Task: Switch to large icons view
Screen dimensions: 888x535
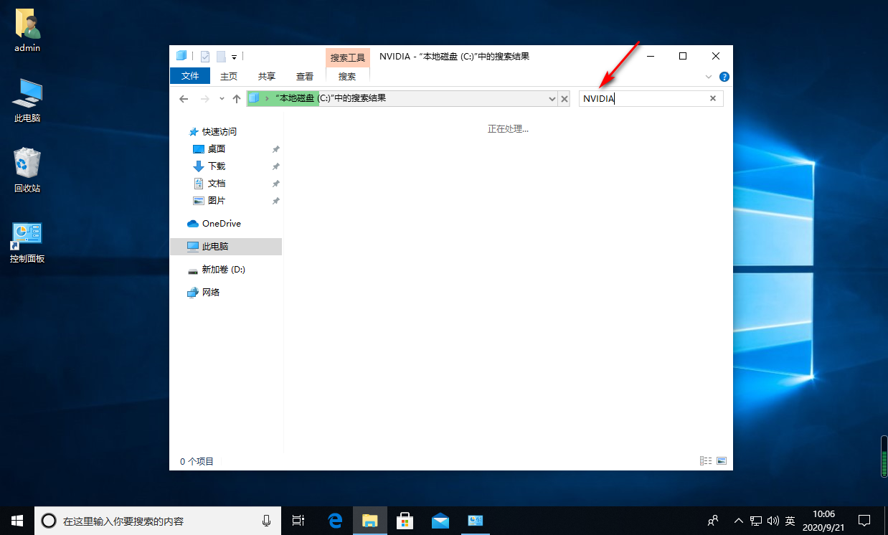Action: (722, 460)
